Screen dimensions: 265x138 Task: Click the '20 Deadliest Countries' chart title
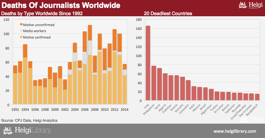click(x=168, y=14)
